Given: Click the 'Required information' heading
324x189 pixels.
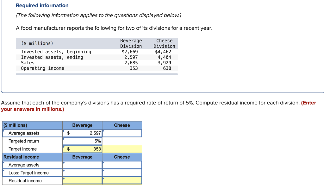Looking at the screenshot, I should (42, 5).
